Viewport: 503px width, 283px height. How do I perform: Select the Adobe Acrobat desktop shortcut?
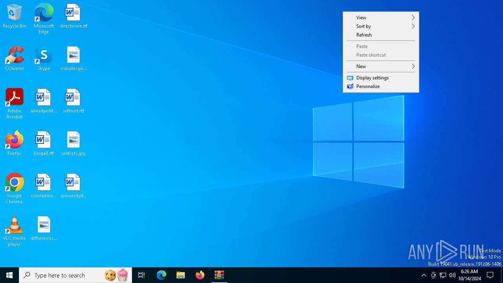(15, 104)
